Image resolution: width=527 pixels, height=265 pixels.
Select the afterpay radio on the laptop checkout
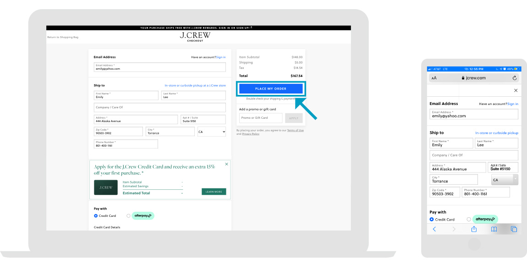128,216
